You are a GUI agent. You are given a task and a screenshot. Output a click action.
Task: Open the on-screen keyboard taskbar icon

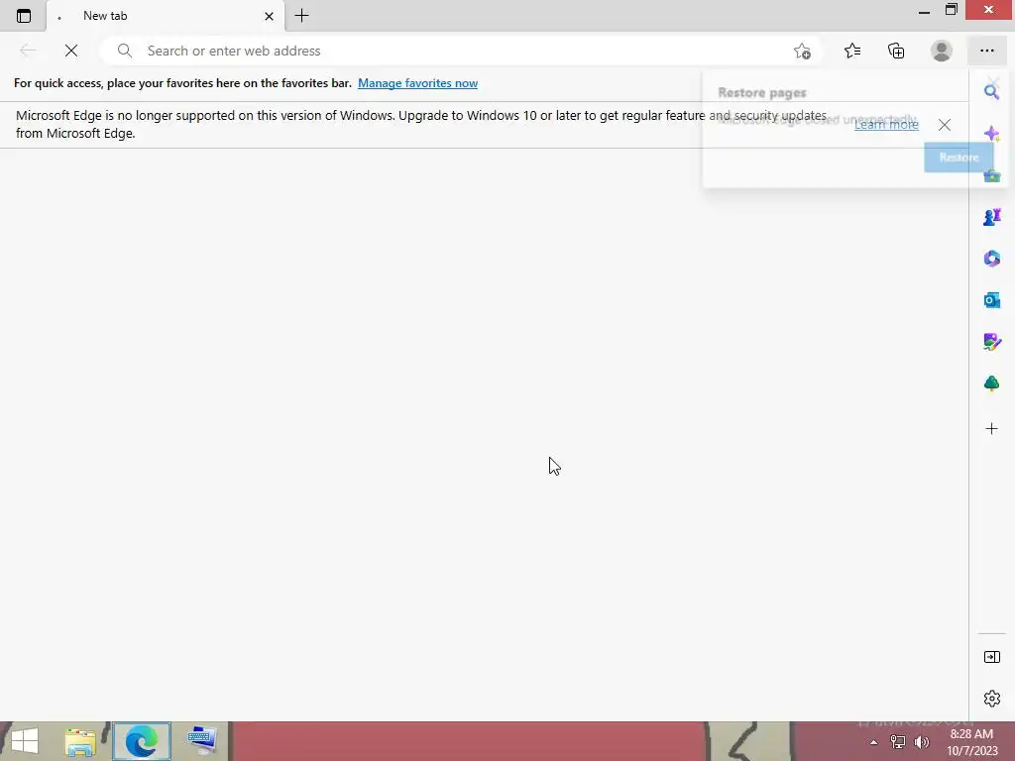202,741
